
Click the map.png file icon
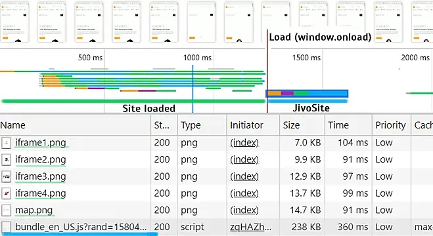(x=6, y=210)
